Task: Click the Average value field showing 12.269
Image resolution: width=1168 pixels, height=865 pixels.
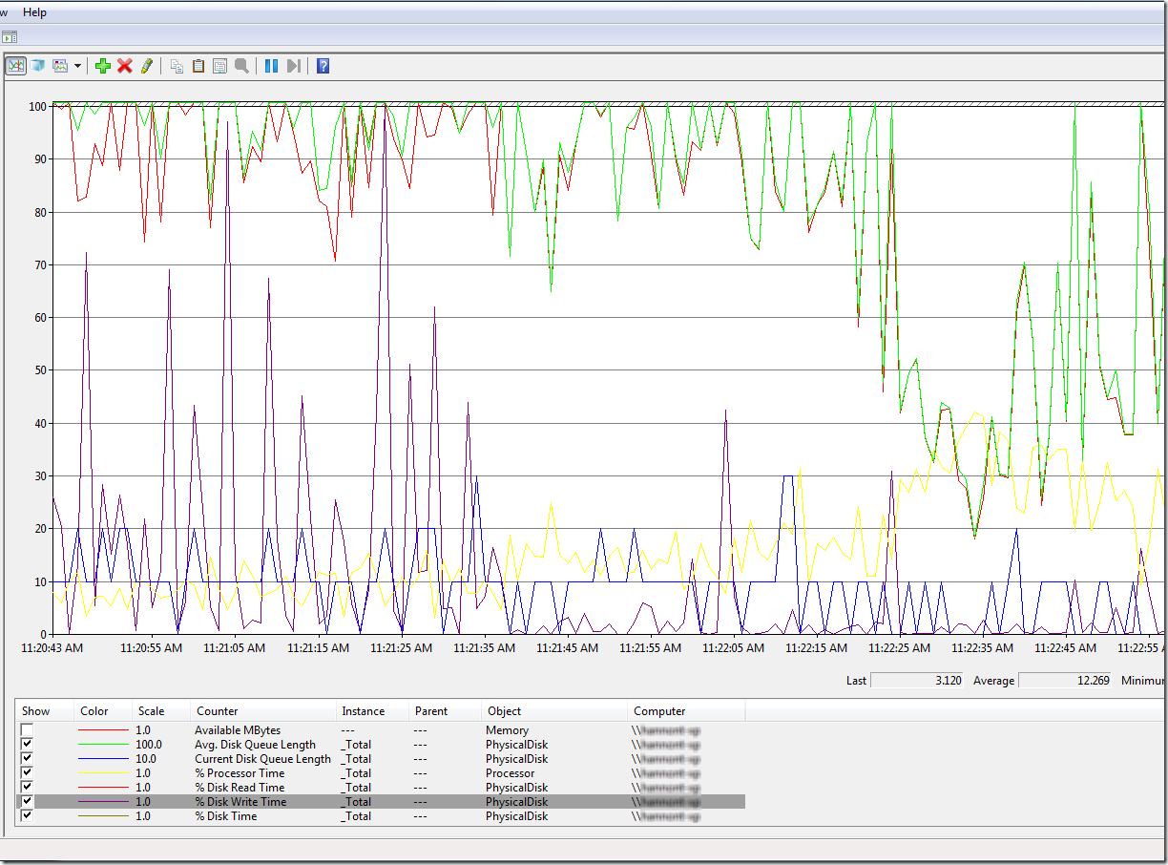Action: [1065, 681]
